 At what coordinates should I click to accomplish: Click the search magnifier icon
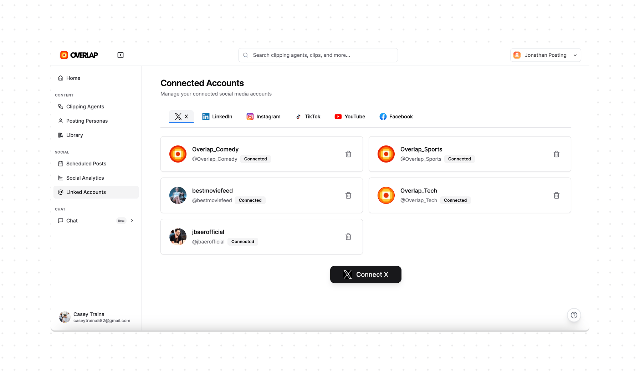coord(246,55)
